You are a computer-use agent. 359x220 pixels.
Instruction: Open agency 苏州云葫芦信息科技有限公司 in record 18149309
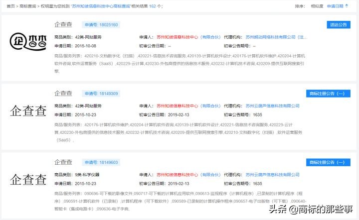click(x=272, y=106)
